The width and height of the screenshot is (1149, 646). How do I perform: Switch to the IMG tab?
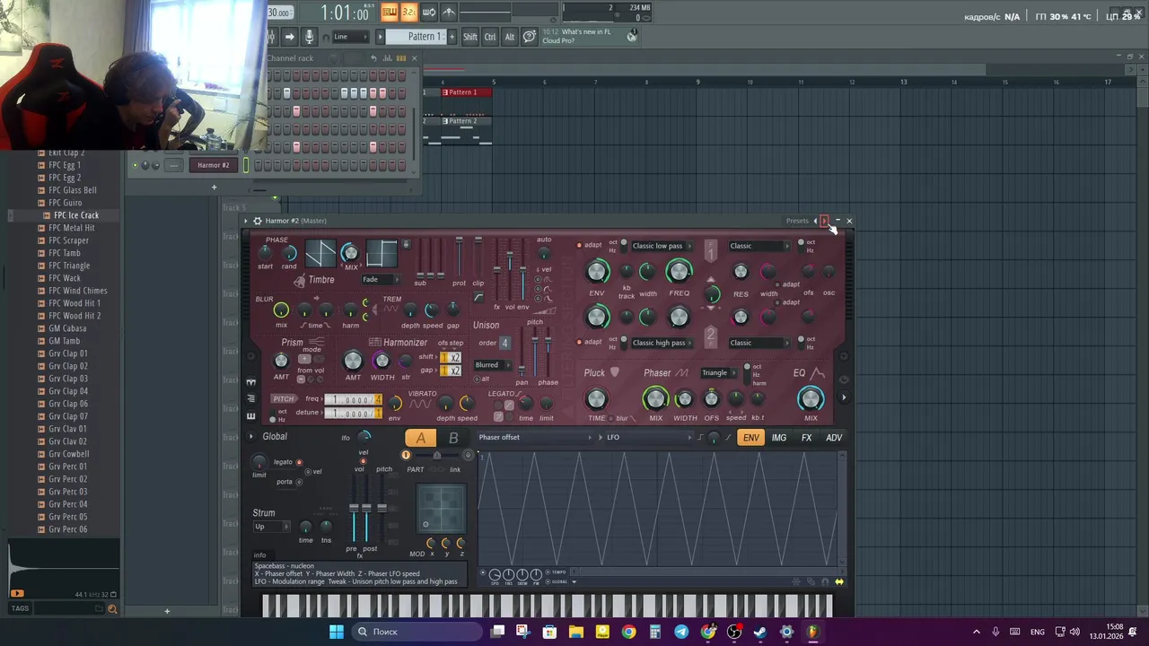778,438
